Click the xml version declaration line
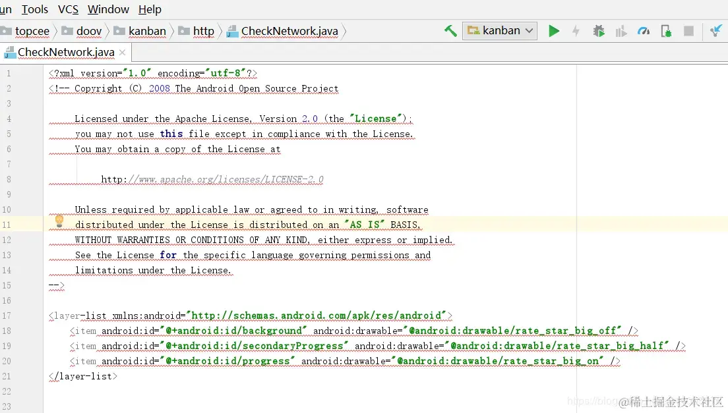The image size is (728, 413). tap(153, 73)
